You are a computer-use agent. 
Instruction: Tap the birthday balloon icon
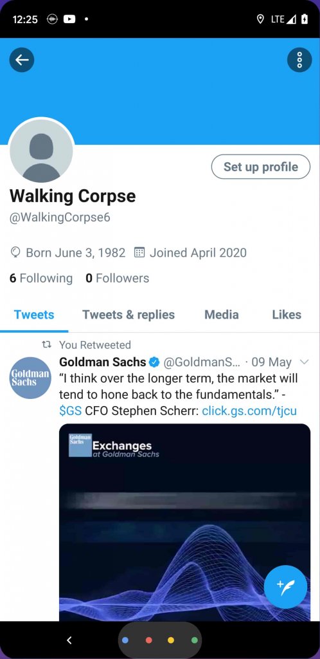pyautogui.click(x=15, y=252)
